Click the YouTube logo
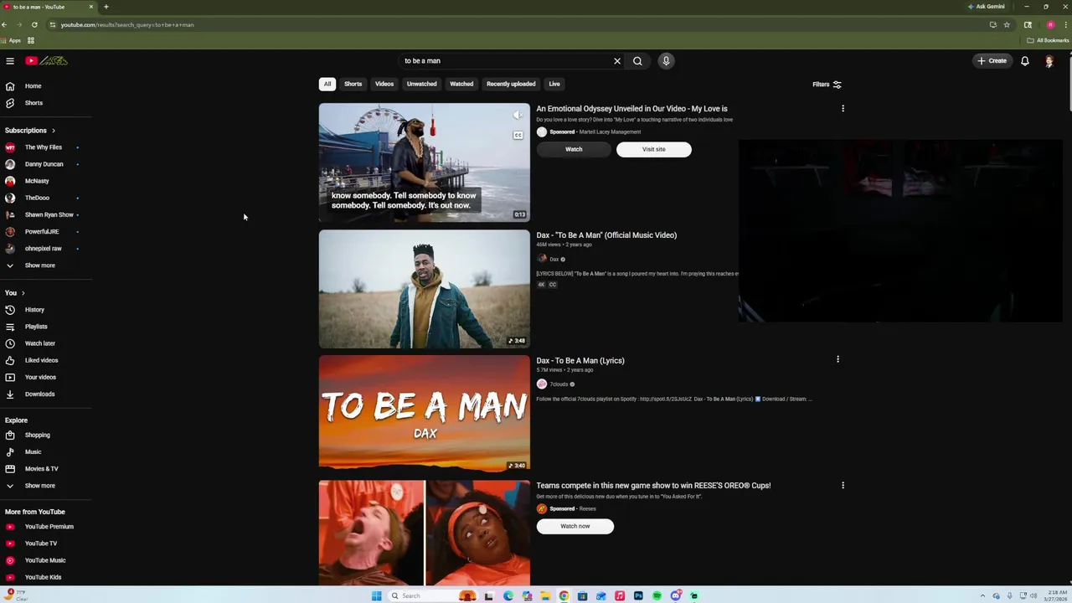The height and width of the screenshot is (603, 1072). coord(46,60)
